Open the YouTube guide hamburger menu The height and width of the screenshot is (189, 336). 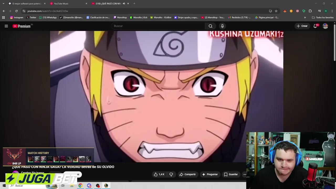pyautogui.click(x=6, y=26)
